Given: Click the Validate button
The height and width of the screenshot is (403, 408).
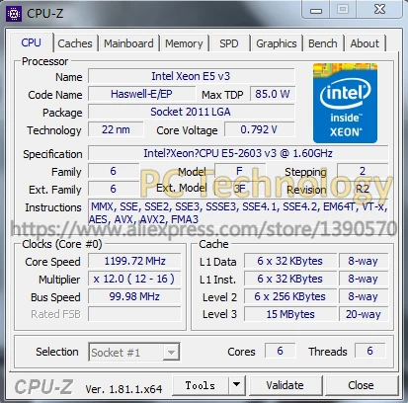Looking at the screenshot, I should point(285,385).
